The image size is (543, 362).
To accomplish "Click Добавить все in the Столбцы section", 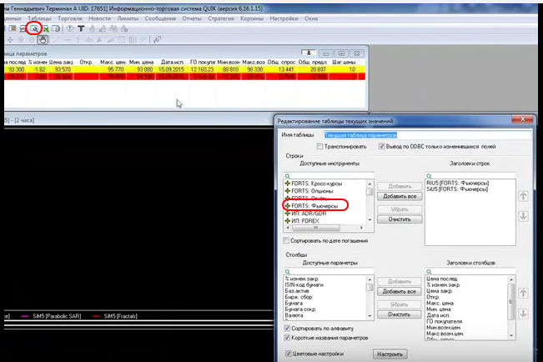I will (x=400, y=292).
